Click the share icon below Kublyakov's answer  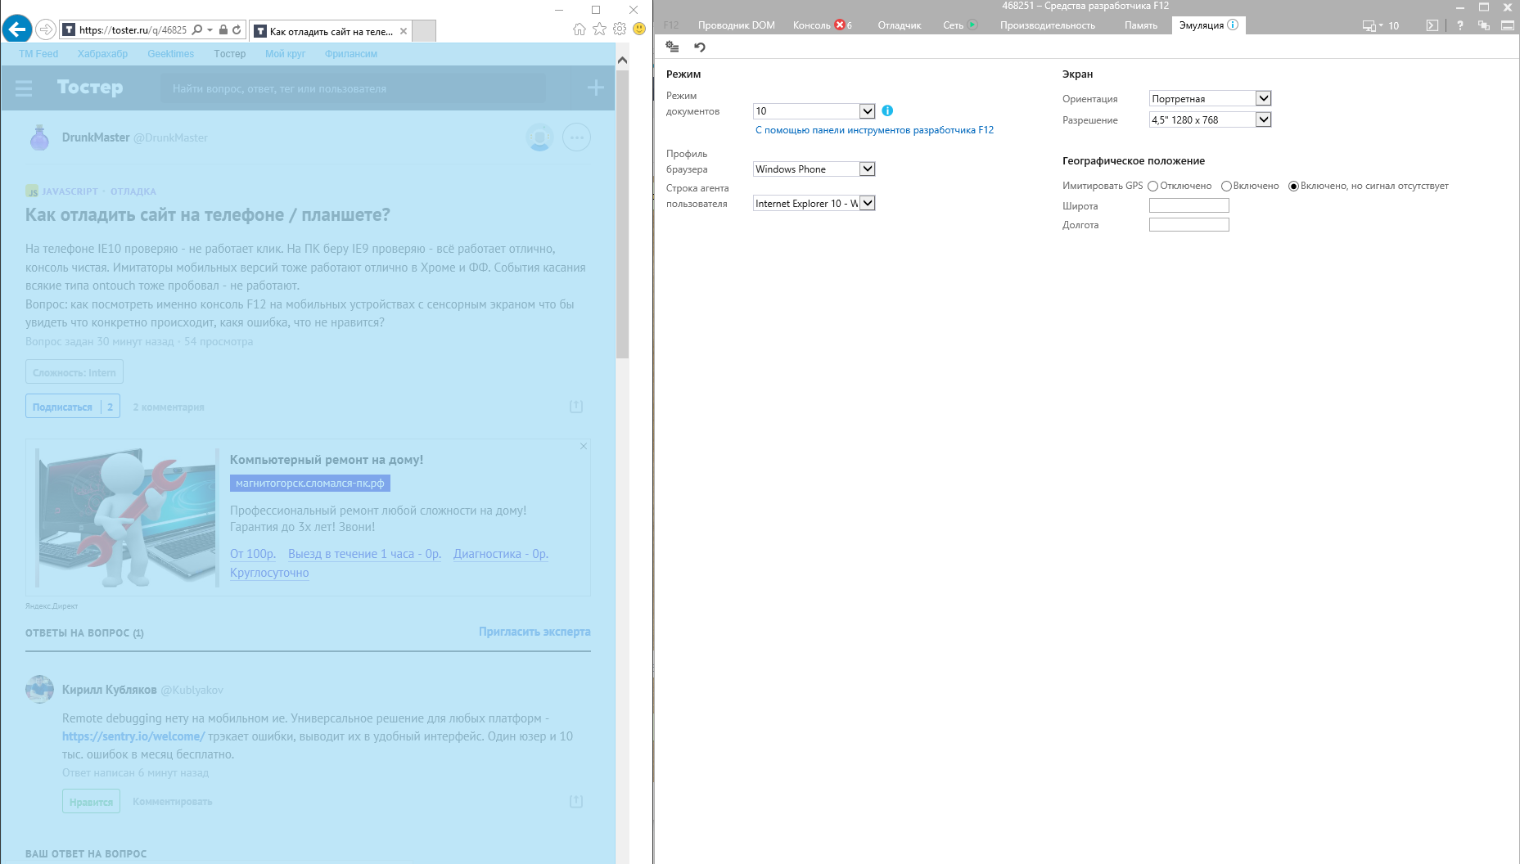[576, 801]
